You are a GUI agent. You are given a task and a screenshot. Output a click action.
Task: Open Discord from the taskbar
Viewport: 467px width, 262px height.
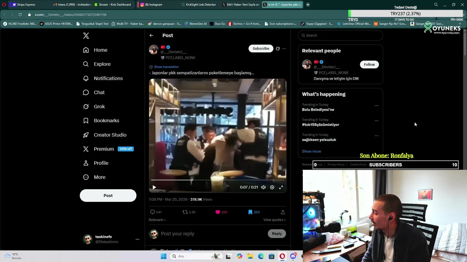(x=293, y=256)
